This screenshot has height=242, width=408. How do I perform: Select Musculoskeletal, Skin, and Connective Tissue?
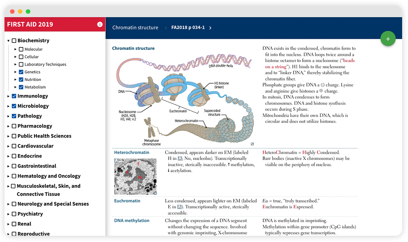coord(48,190)
